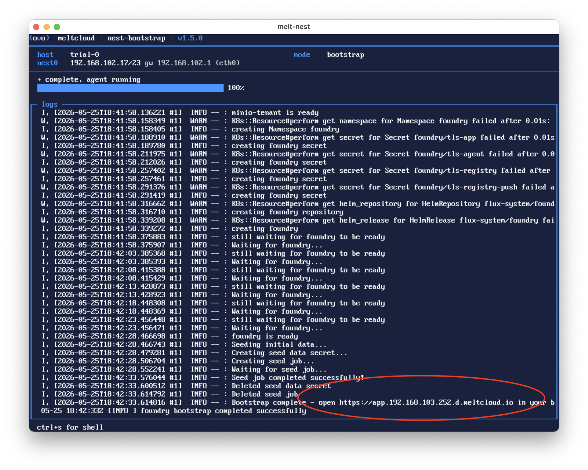This screenshot has width=588, height=470.
Task: Click the nest0 IP address 192.168.102.17/23
Action: [106, 63]
